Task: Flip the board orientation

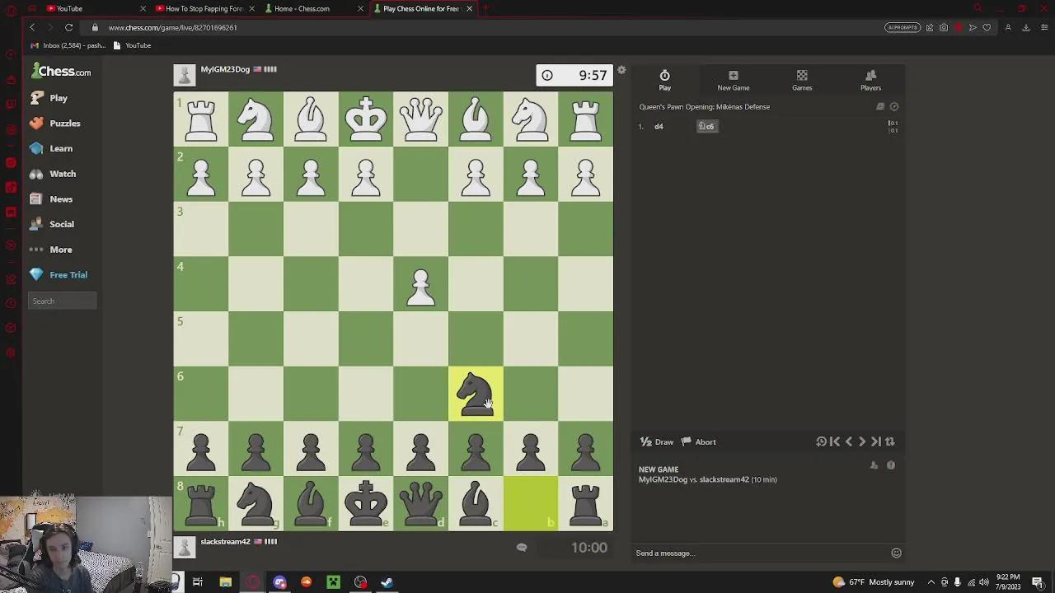Action: (889, 441)
